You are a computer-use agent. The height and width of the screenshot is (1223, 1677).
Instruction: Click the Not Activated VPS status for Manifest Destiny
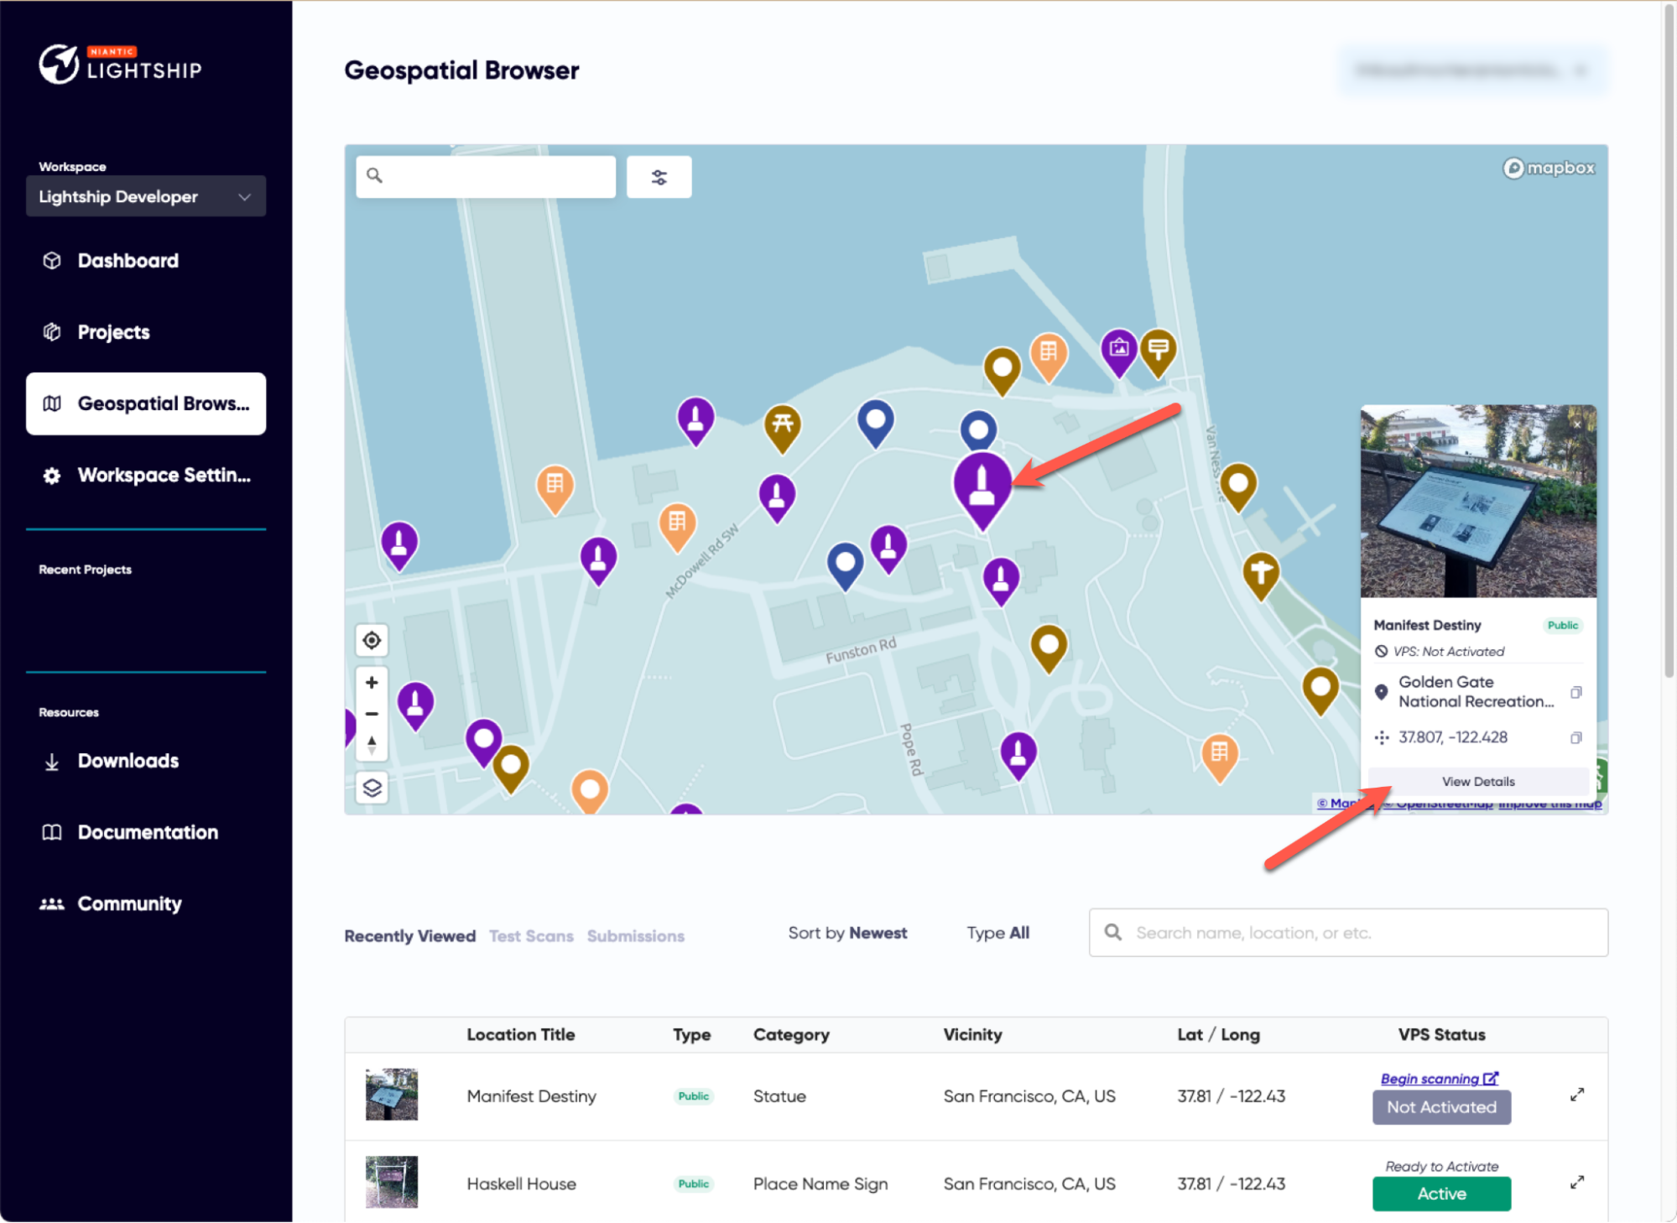[x=1441, y=1107]
